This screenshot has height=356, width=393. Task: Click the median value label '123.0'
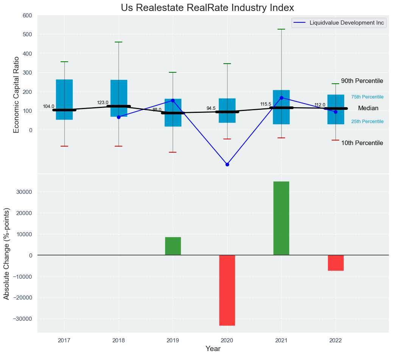click(x=103, y=103)
